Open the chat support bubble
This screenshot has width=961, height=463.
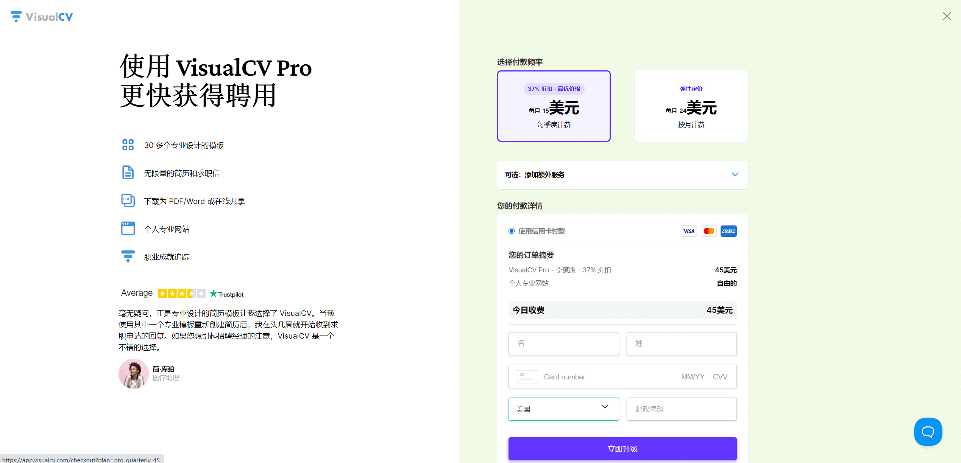tap(928, 432)
